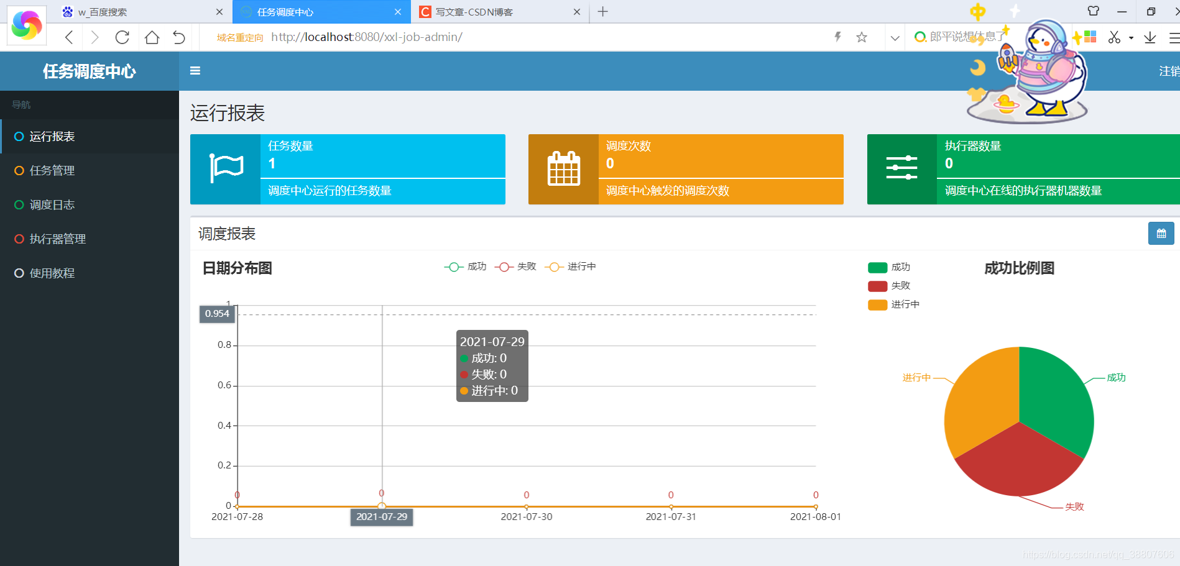
Task: Open 调度日志 in sidebar
Action: point(90,204)
